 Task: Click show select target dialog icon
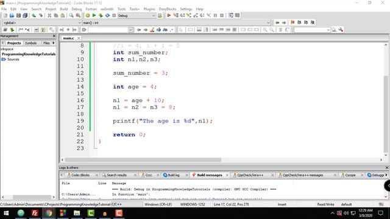(160, 15)
